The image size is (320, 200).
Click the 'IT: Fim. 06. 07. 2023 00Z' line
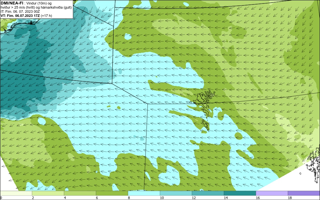pyautogui.click(x=20, y=12)
